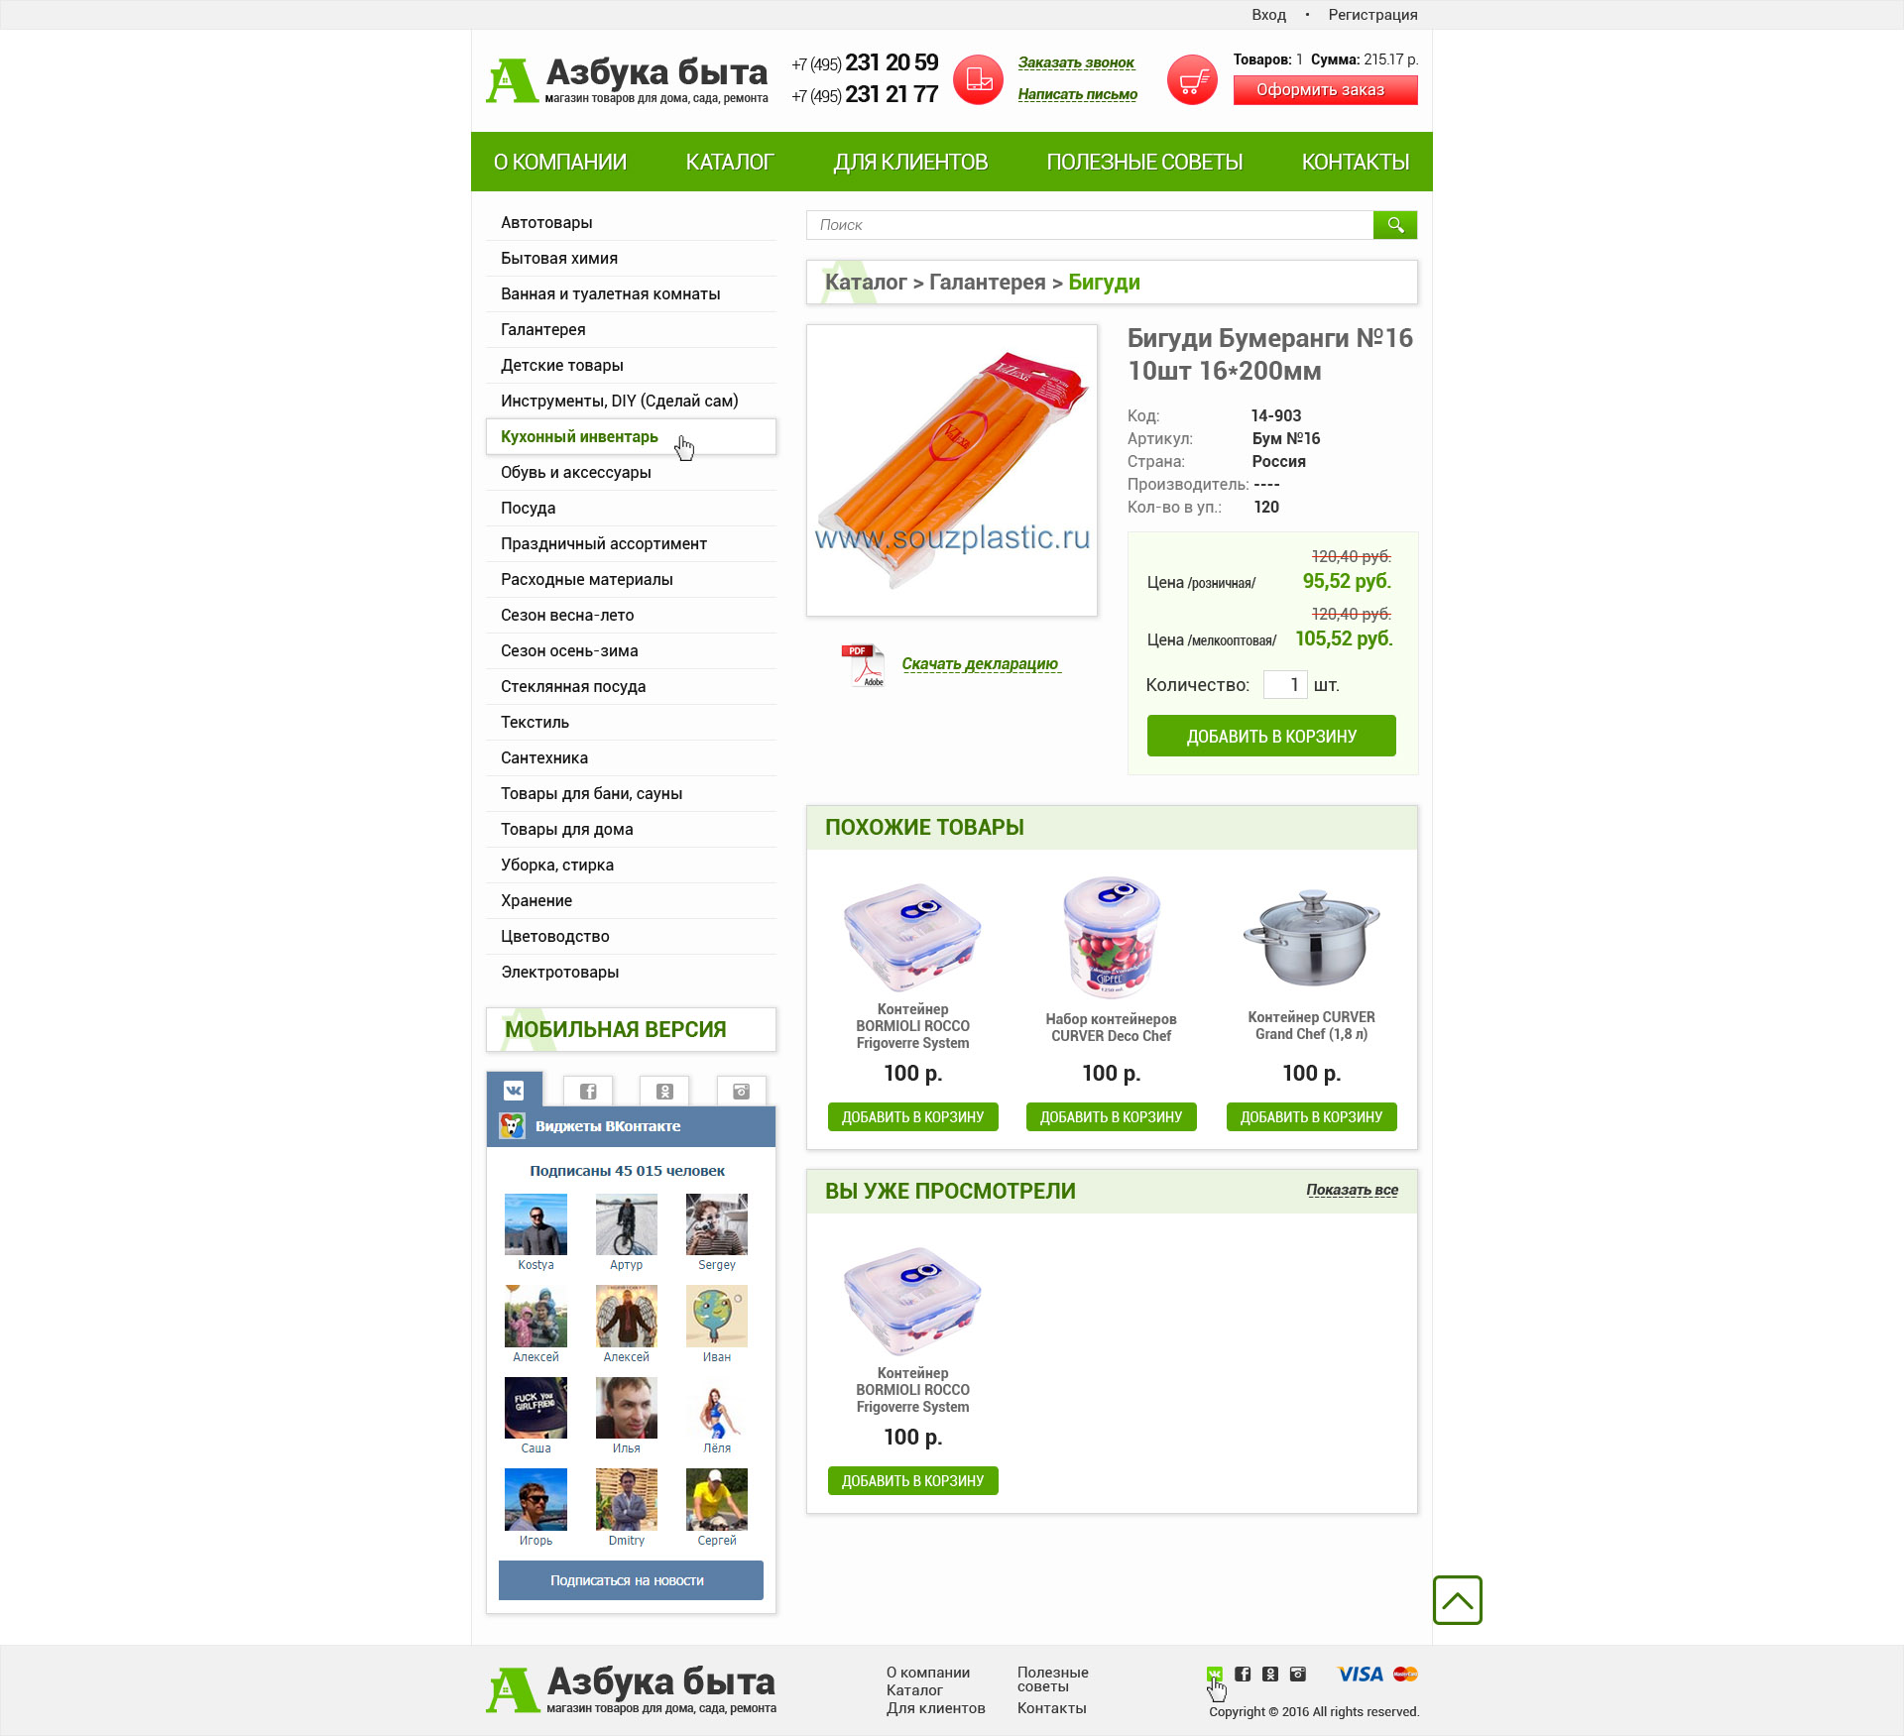
Task: Click the green search magnifier icon
Action: click(1394, 225)
